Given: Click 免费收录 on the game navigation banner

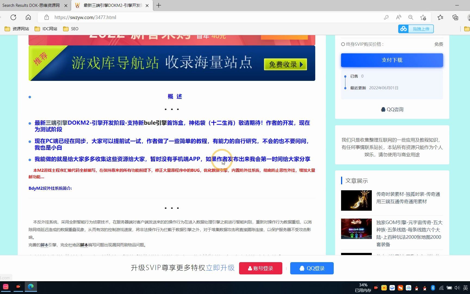Looking at the screenshot, I should coord(285,65).
